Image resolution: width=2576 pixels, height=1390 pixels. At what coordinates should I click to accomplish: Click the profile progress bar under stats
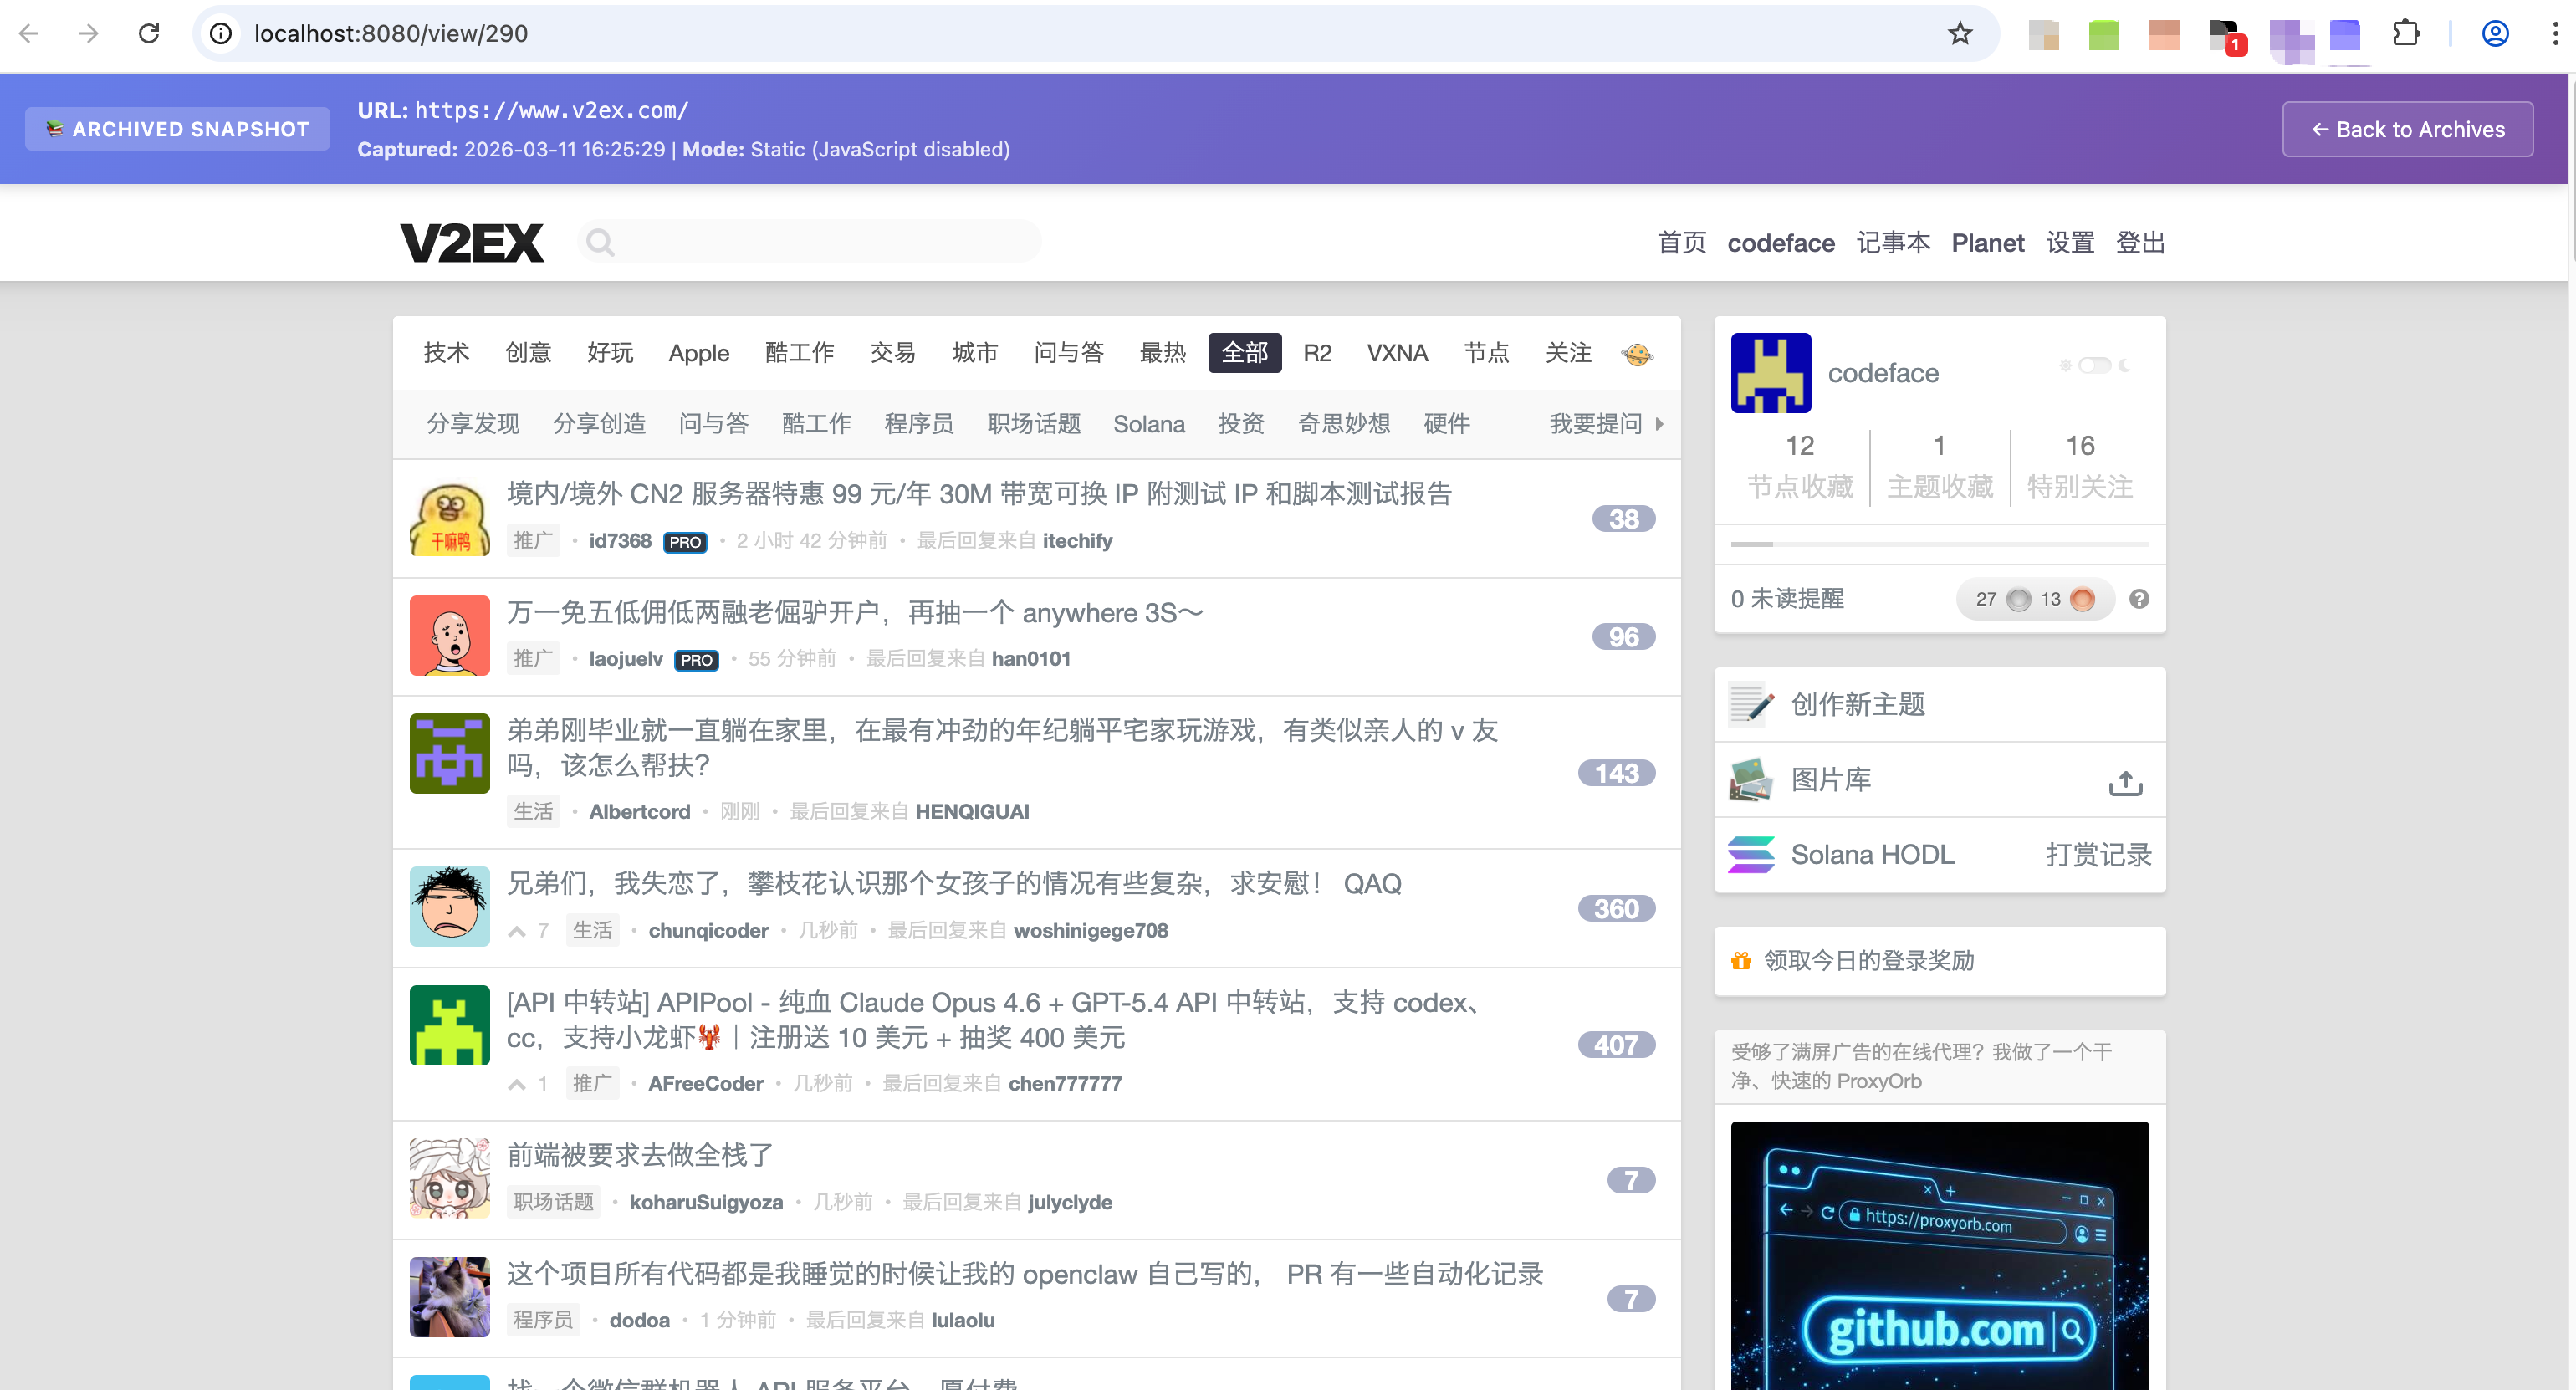[1939, 544]
